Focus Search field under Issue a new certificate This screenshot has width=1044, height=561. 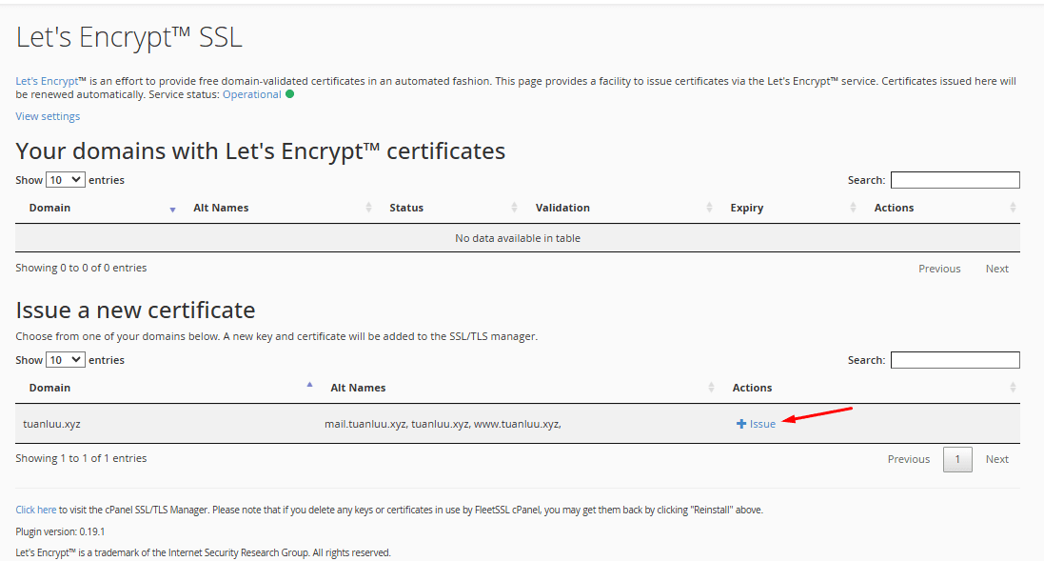pos(955,360)
